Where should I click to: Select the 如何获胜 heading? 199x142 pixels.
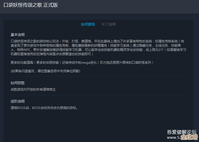click(x=17, y=83)
